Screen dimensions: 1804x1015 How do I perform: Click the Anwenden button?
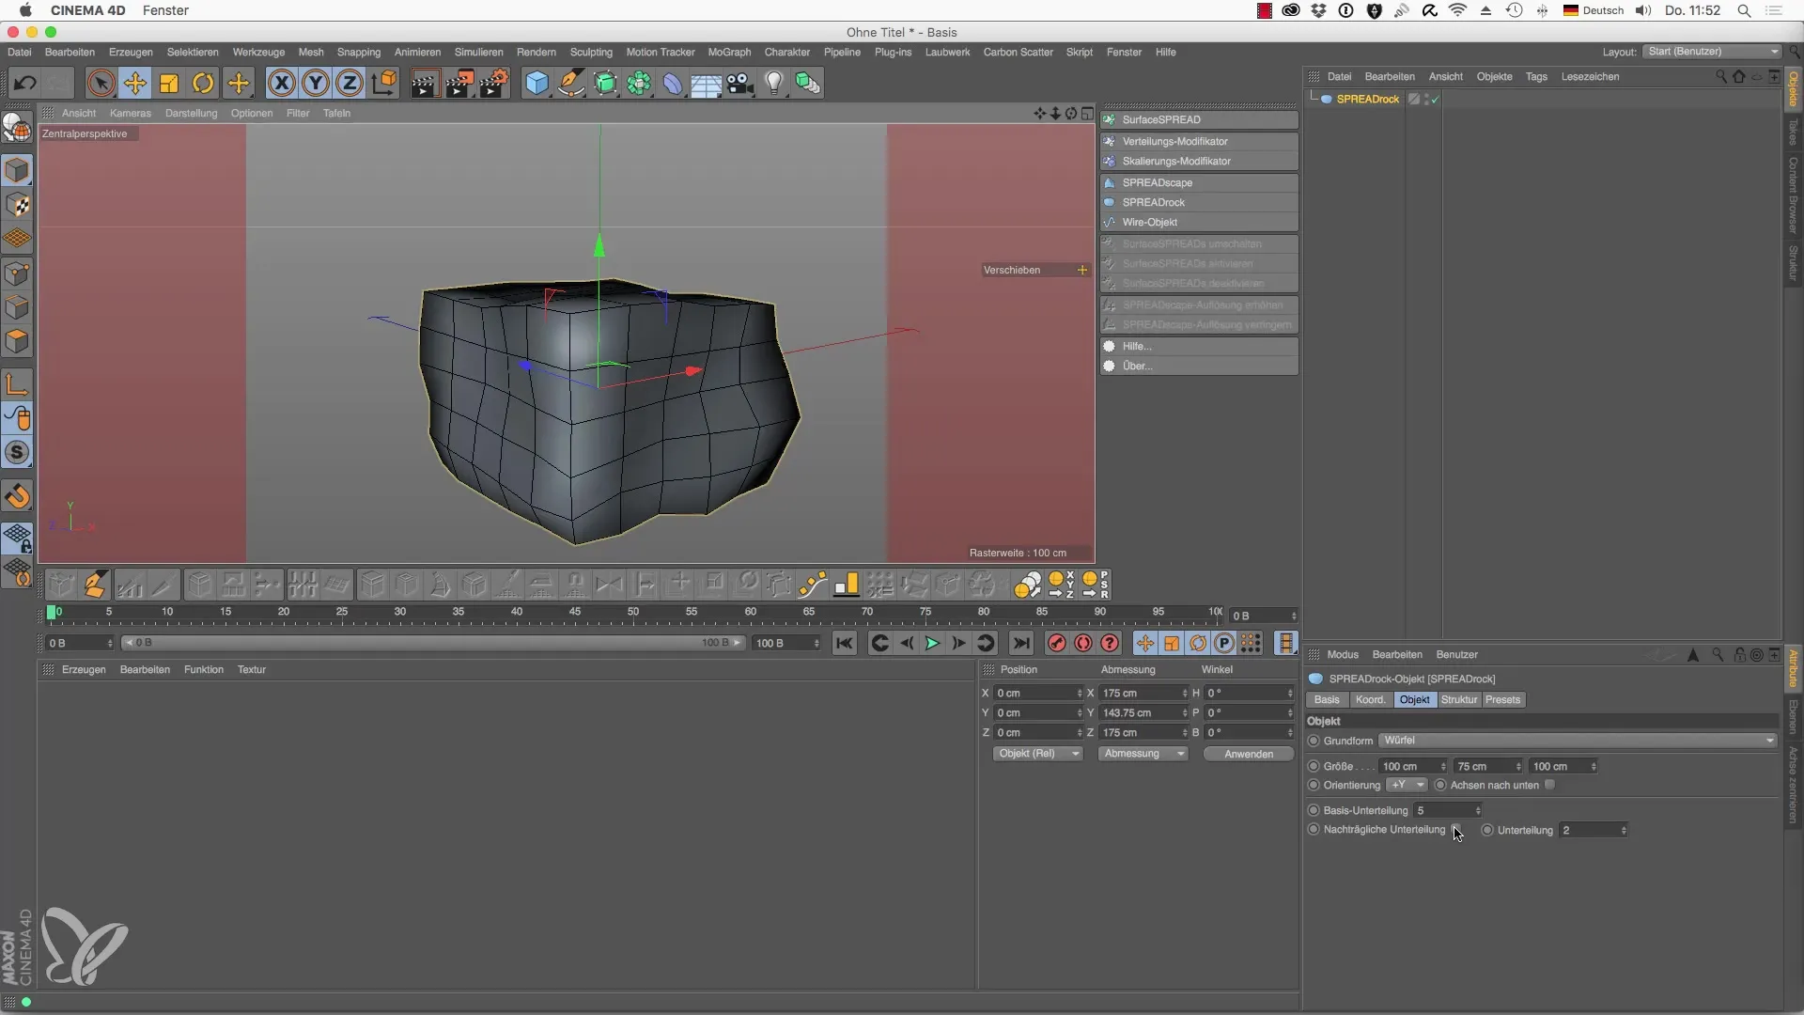tap(1249, 754)
